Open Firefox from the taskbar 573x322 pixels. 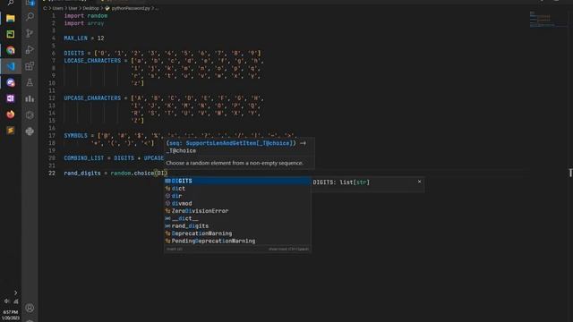[11, 114]
